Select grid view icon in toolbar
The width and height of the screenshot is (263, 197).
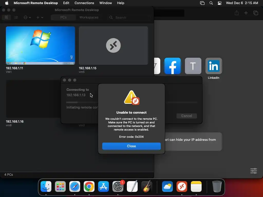6,17
